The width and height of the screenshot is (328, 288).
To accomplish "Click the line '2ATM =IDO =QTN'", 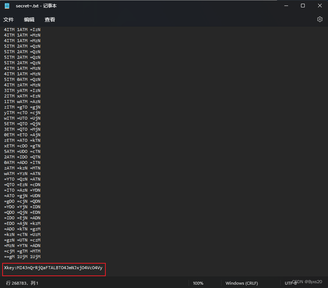I will click(22, 157).
